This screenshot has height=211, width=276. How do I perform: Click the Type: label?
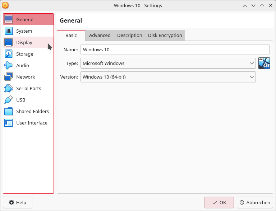click(72, 63)
